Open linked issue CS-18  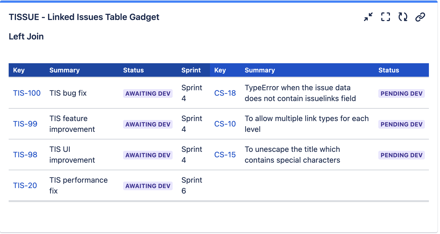coord(225,93)
